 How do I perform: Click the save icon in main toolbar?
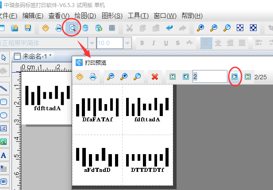coord(27,28)
